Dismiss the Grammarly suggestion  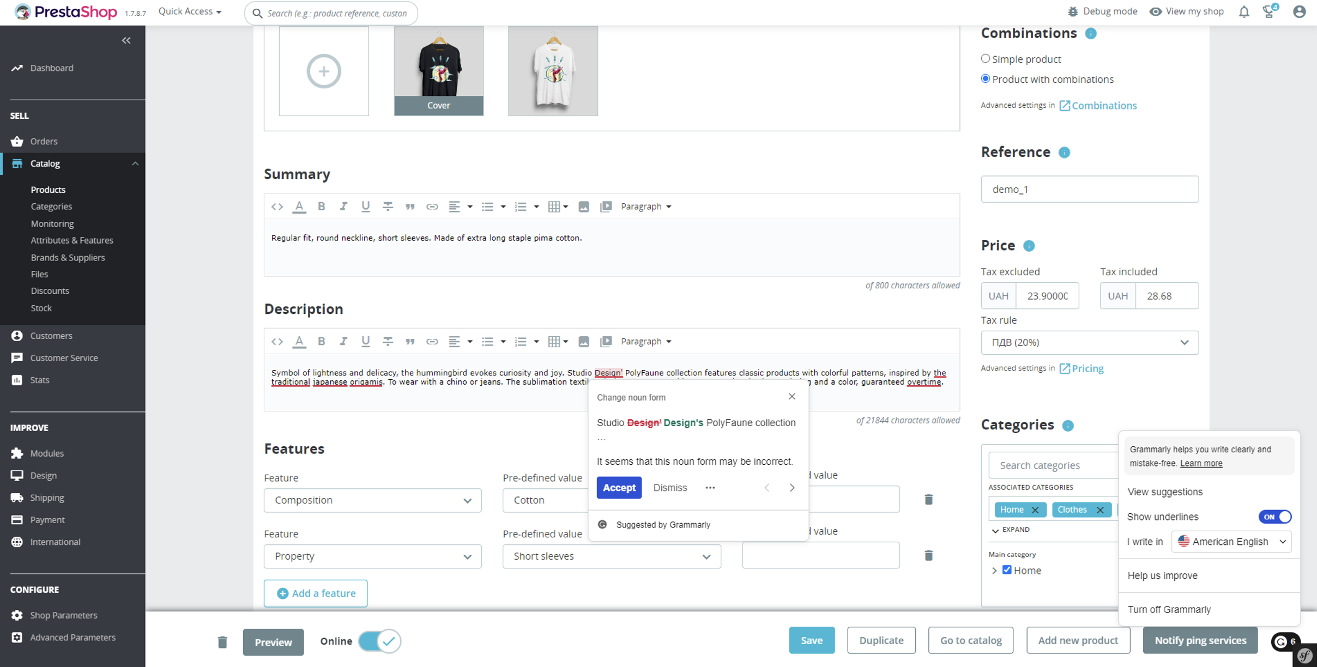tap(670, 488)
